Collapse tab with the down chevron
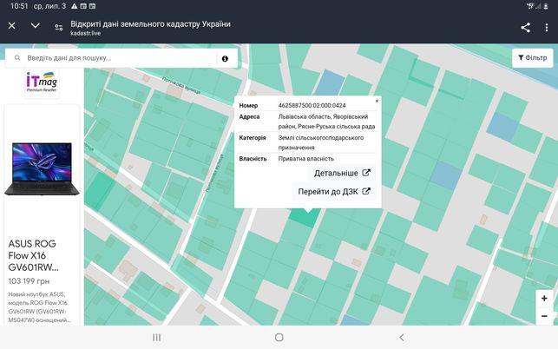 [x=35, y=26]
